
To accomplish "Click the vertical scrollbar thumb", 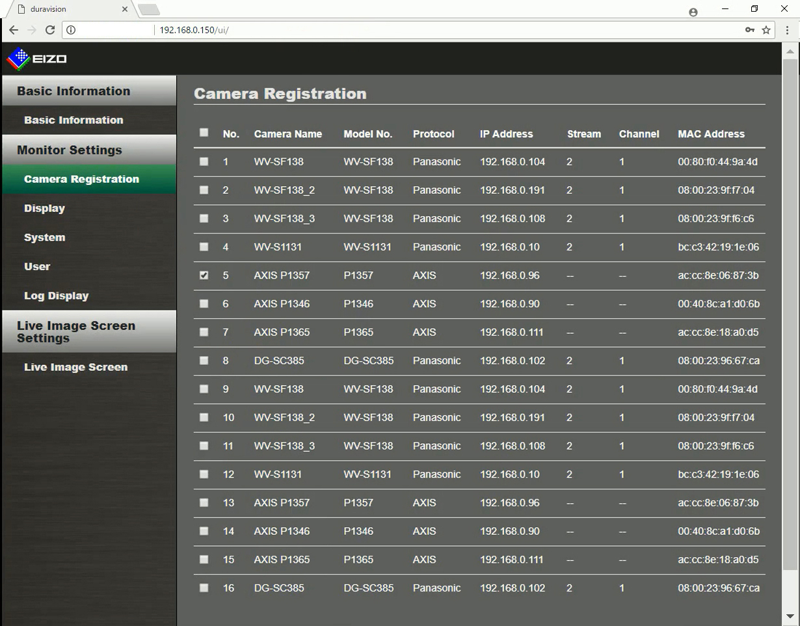I will [x=790, y=316].
